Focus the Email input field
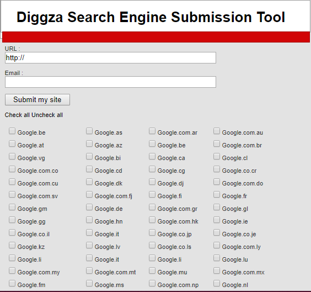 tap(110, 82)
